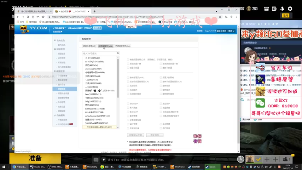The width and height of the screenshot is (302, 170).
Task: Select user SS Cainyi(15822665)
Action: (94, 62)
